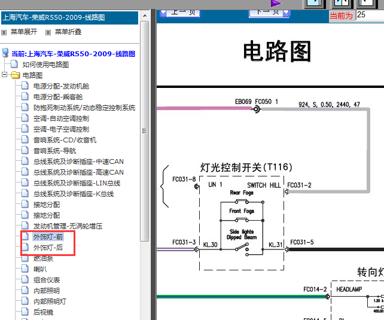Screen dimensions: 384x320
Task: Click the left panel scrollbar up arrow
Action: (x=145, y=16)
